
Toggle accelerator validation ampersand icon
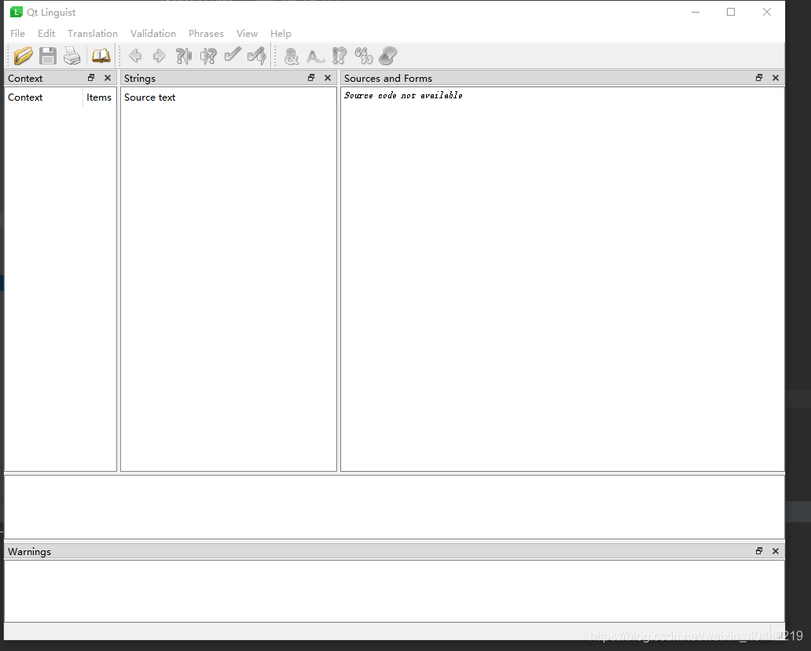[292, 56]
